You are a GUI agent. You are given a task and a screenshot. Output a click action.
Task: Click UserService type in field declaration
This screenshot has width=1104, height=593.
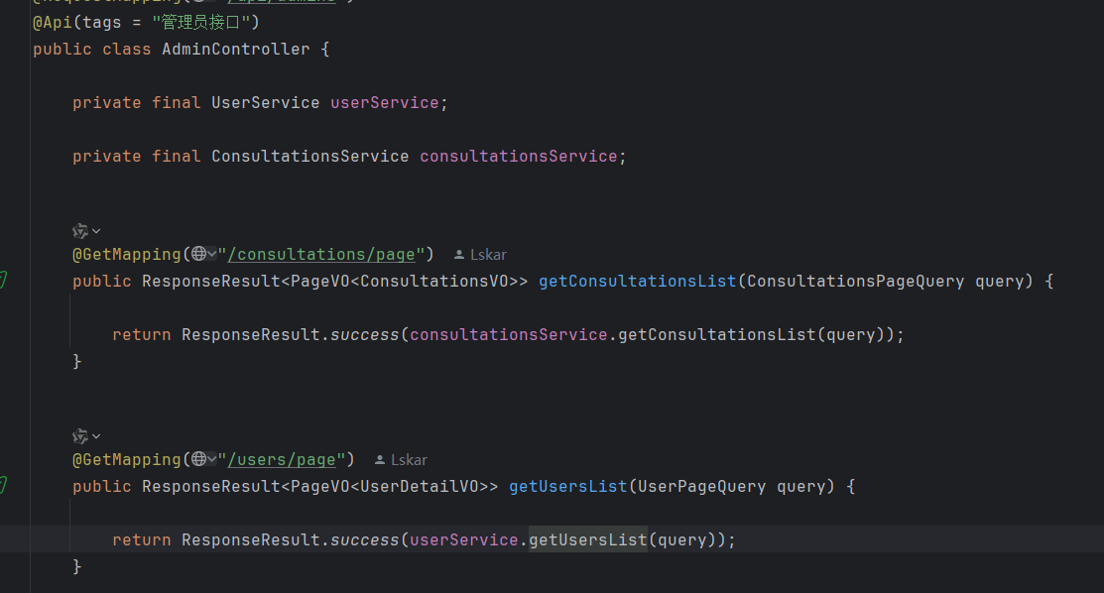point(266,103)
